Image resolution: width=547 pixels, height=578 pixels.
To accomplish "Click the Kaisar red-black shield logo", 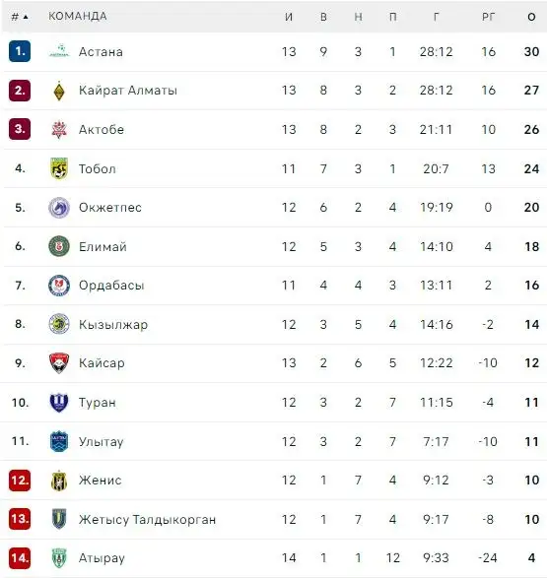I will tap(59, 363).
